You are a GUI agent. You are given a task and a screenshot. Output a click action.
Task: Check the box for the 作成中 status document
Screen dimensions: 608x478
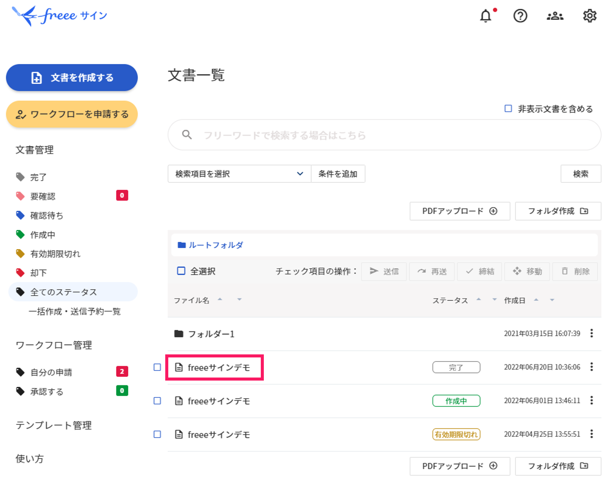(x=157, y=401)
